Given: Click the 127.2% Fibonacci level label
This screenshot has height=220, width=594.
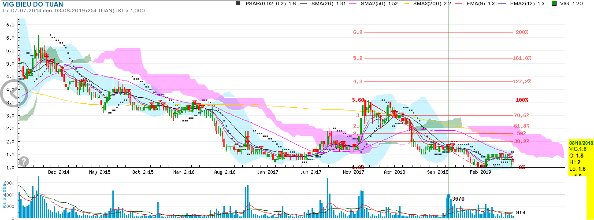Looking at the screenshot, I should point(522,81).
